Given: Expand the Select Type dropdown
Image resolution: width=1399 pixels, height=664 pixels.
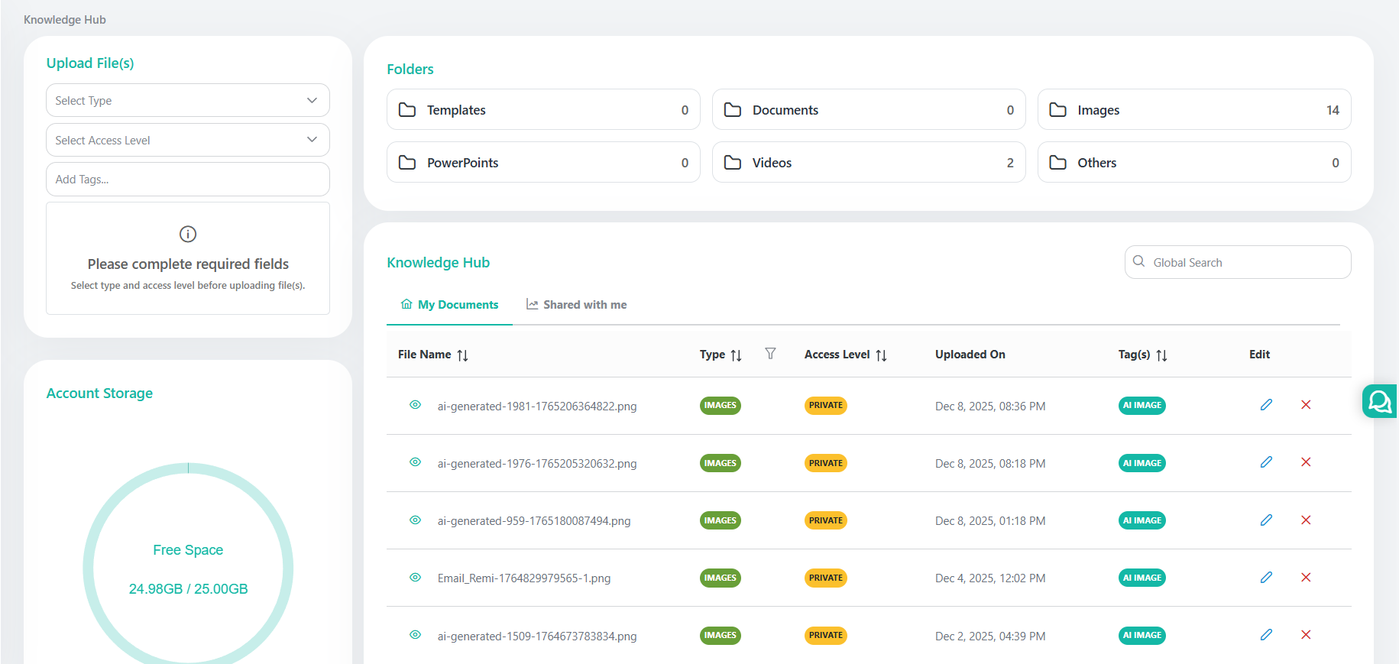Looking at the screenshot, I should (x=188, y=101).
